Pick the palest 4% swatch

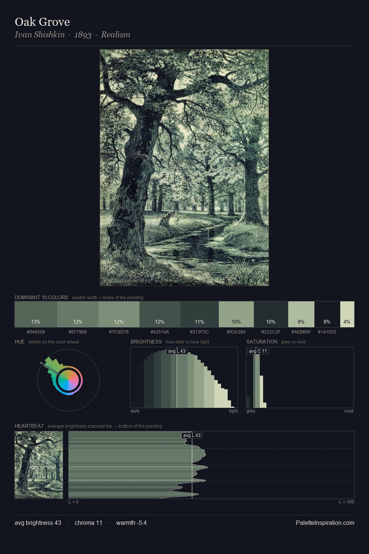tap(347, 314)
